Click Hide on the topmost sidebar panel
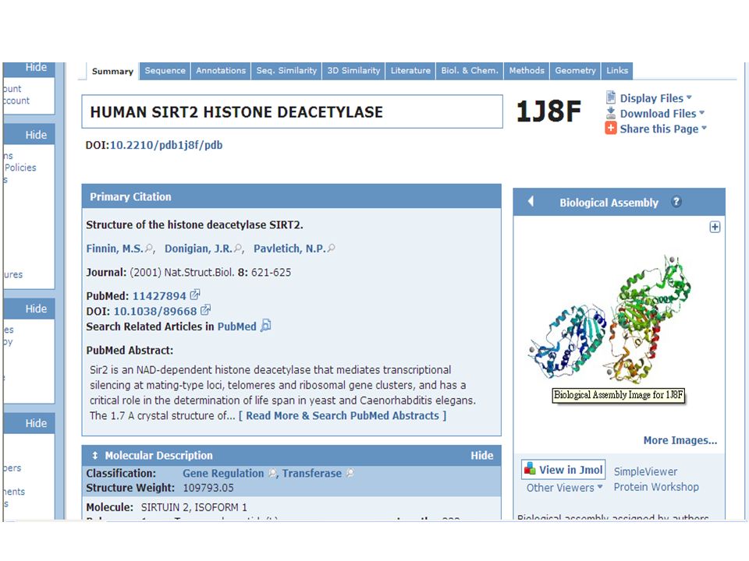The height and width of the screenshot is (561, 749). pyautogui.click(x=37, y=67)
